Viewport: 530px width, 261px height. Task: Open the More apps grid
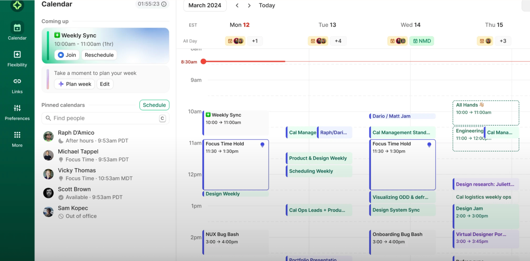pos(17,135)
